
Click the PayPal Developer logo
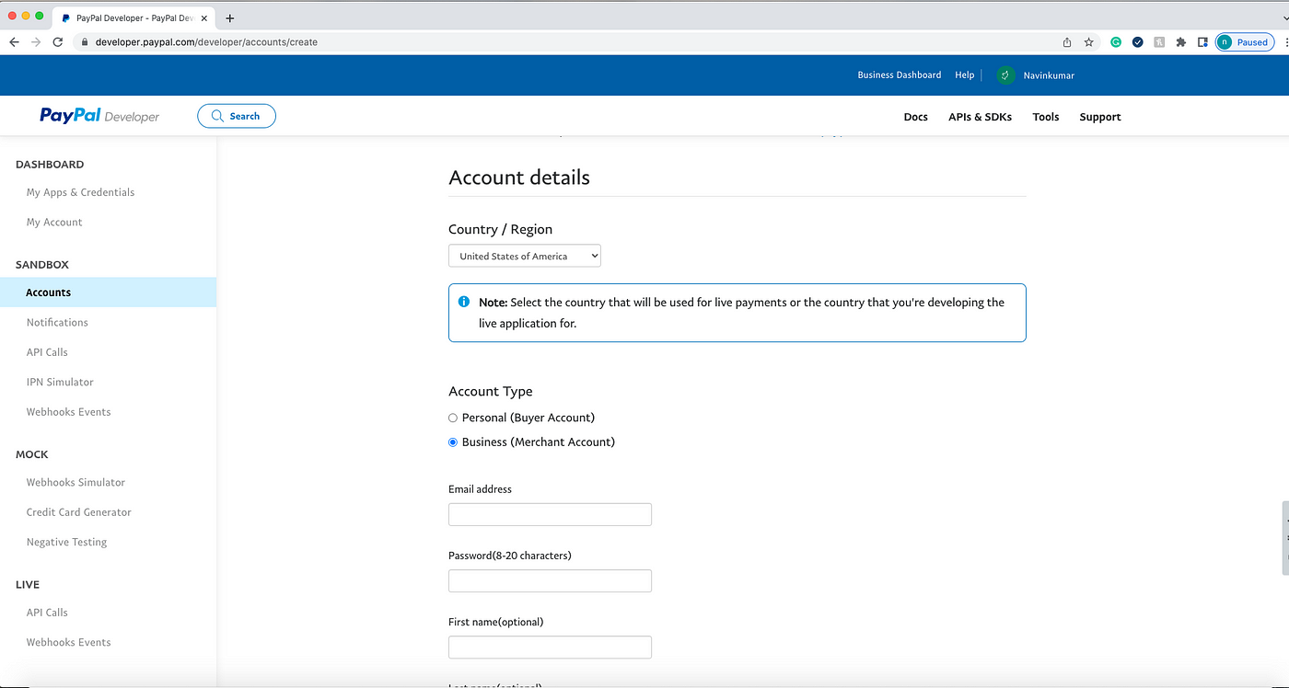(99, 116)
